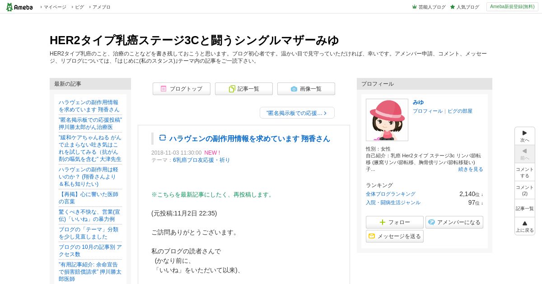Click コメントする in side panel

525,172
